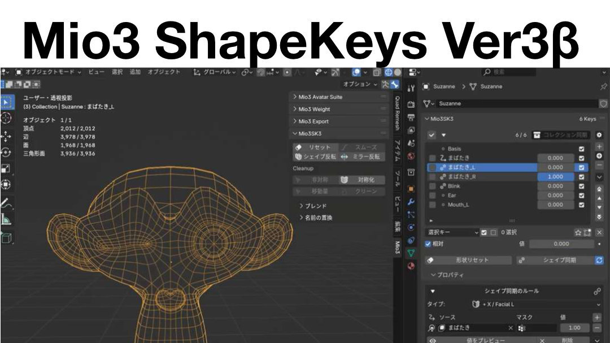
Task: Open the 選択キー dropdown
Action: 452,232
